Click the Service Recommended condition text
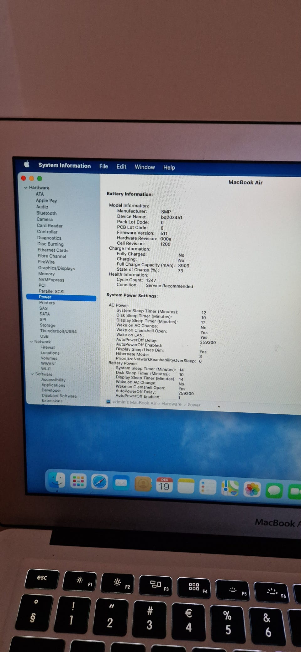 click(x=169, y=286)
